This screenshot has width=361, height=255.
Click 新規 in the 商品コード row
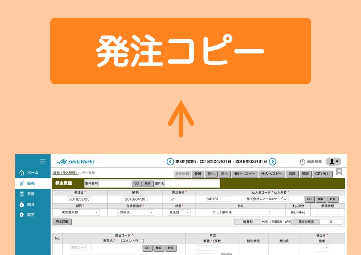coord(171,248)
